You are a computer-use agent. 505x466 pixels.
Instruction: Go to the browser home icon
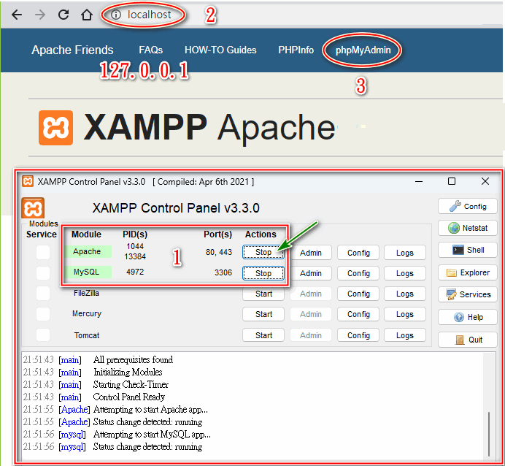point(86,15)
